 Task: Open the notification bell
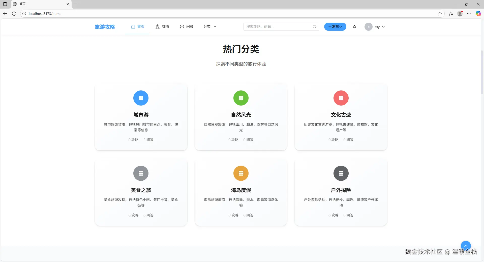[354, 27]
